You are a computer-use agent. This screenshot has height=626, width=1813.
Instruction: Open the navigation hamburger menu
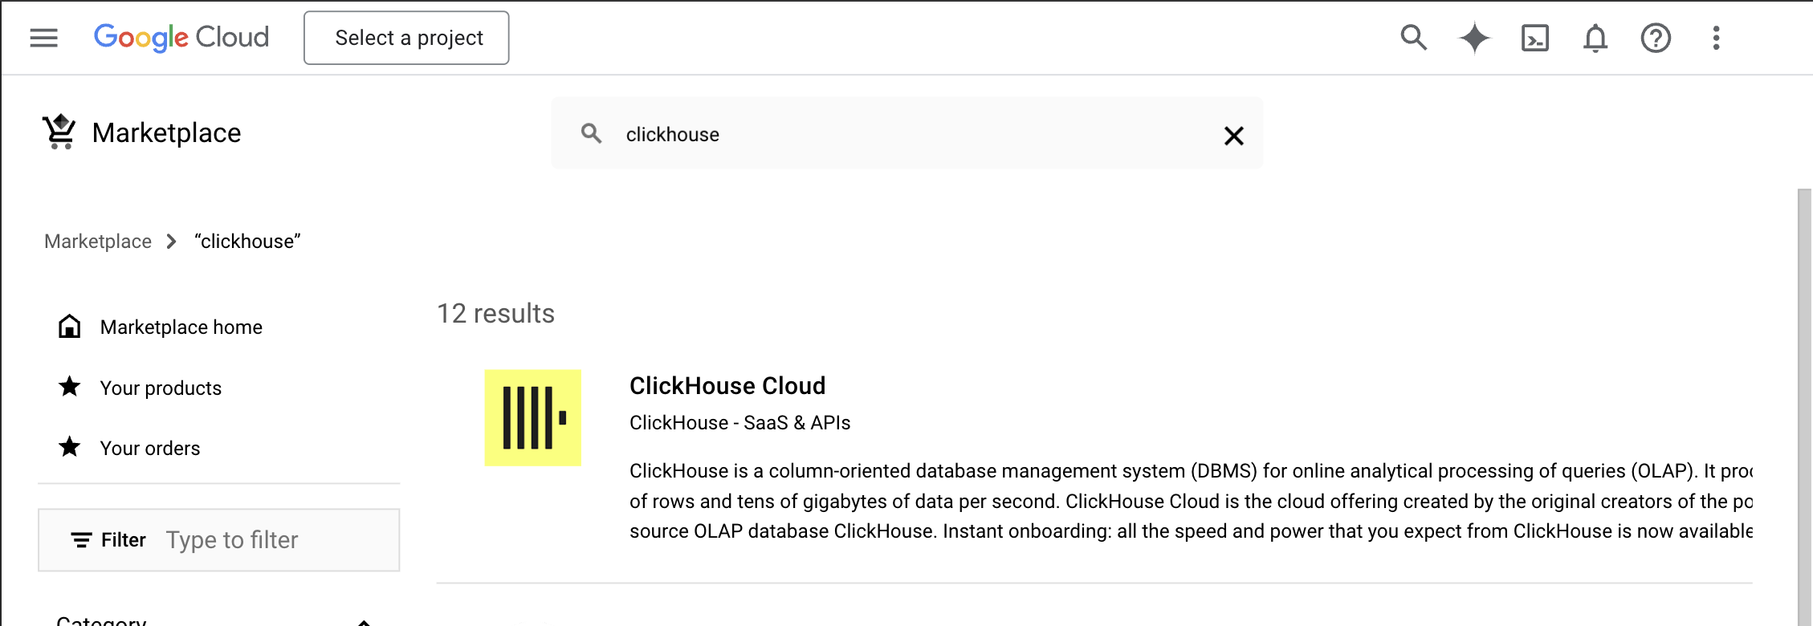tap(43, 37)
